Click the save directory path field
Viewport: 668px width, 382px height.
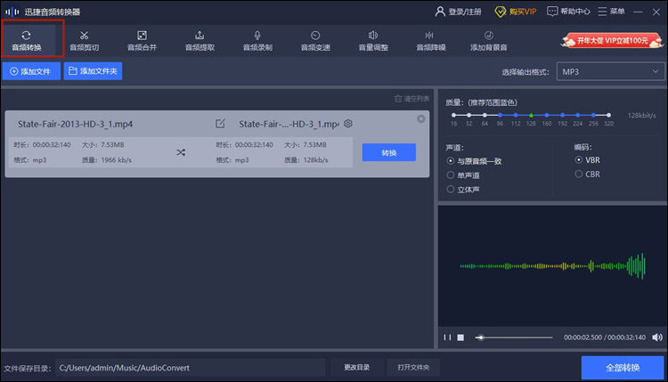(190, 368)
